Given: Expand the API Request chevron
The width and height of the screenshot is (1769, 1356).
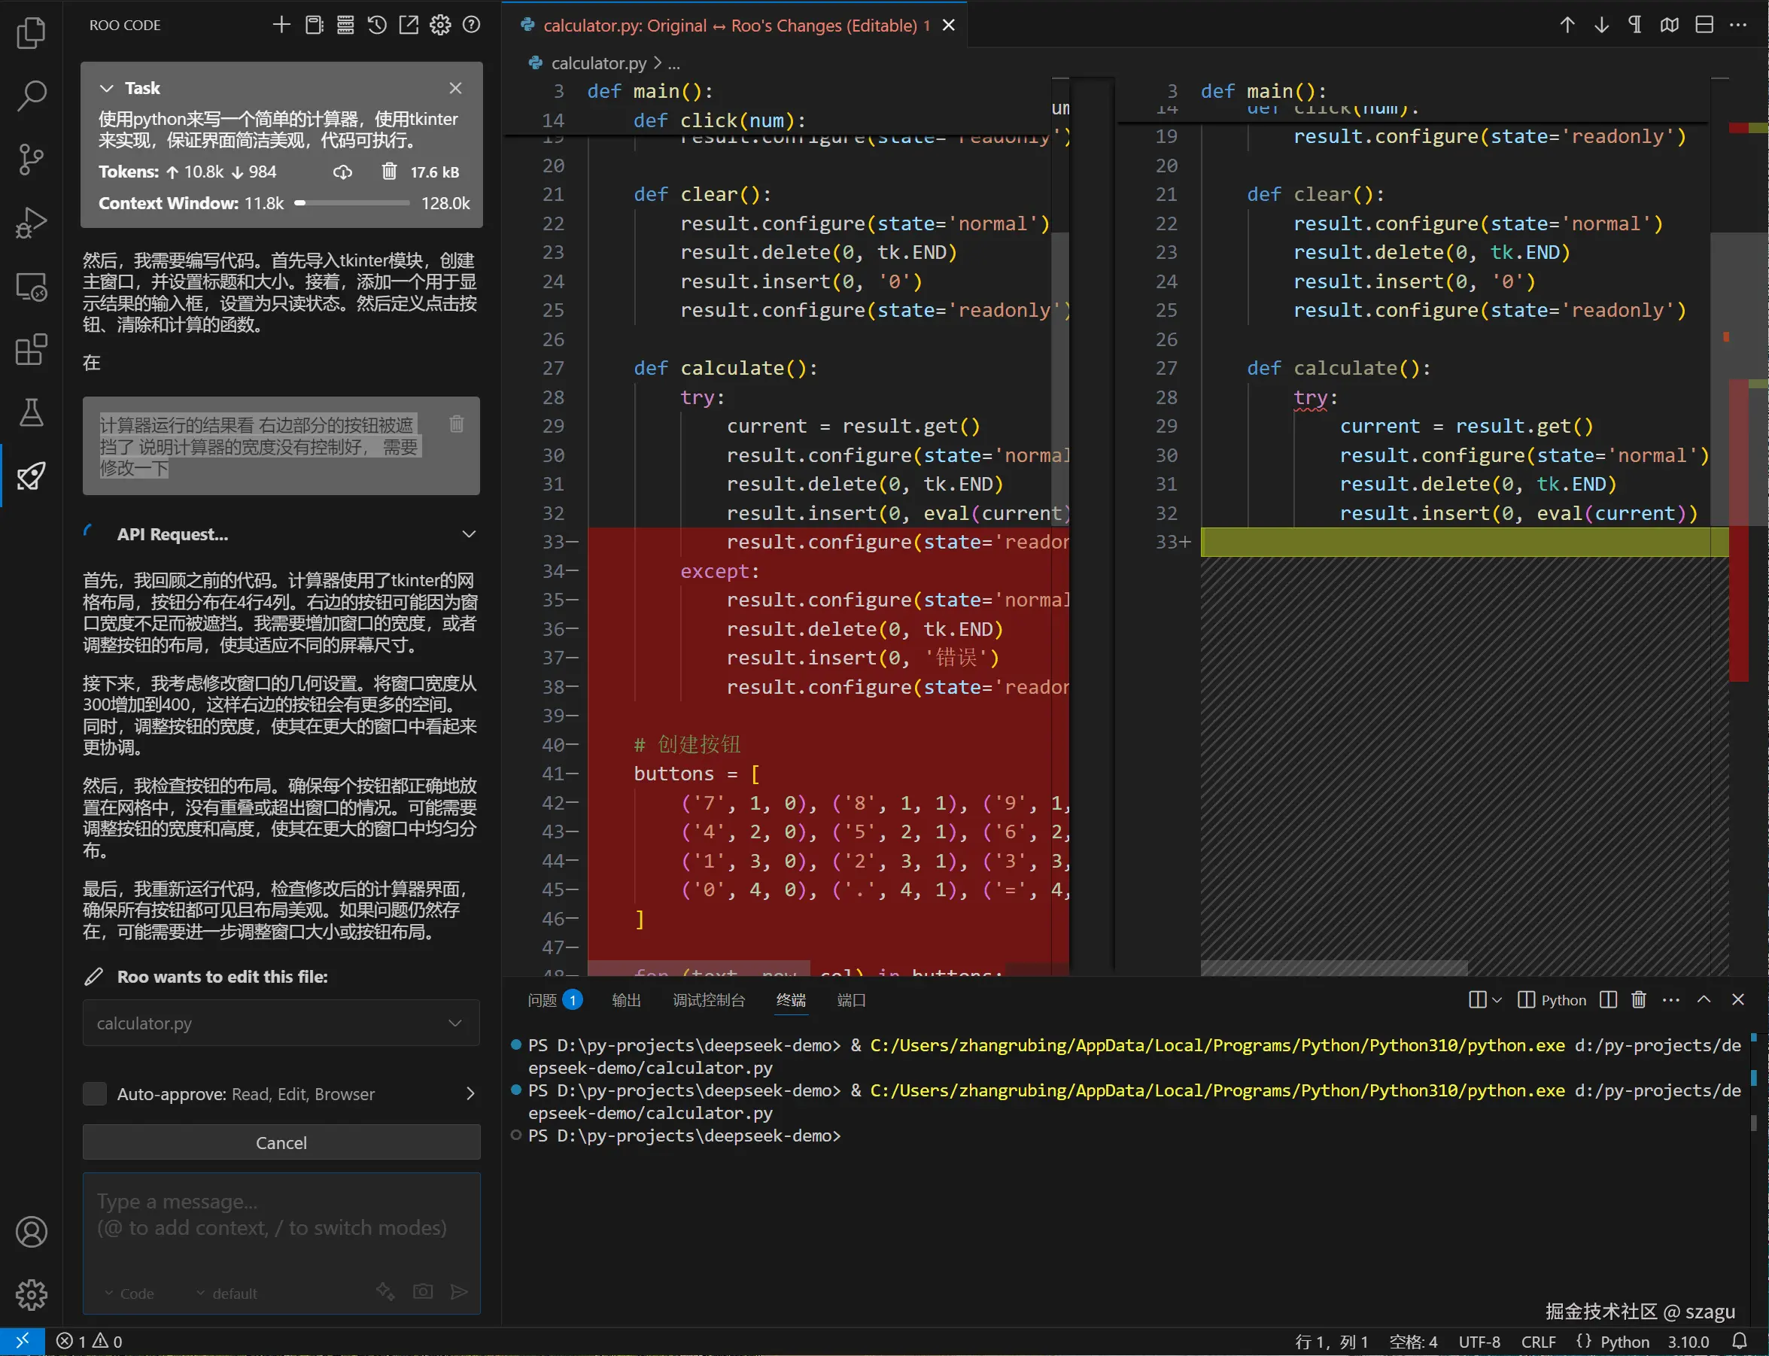Looking at the screenshot, I should coord(468,534).
